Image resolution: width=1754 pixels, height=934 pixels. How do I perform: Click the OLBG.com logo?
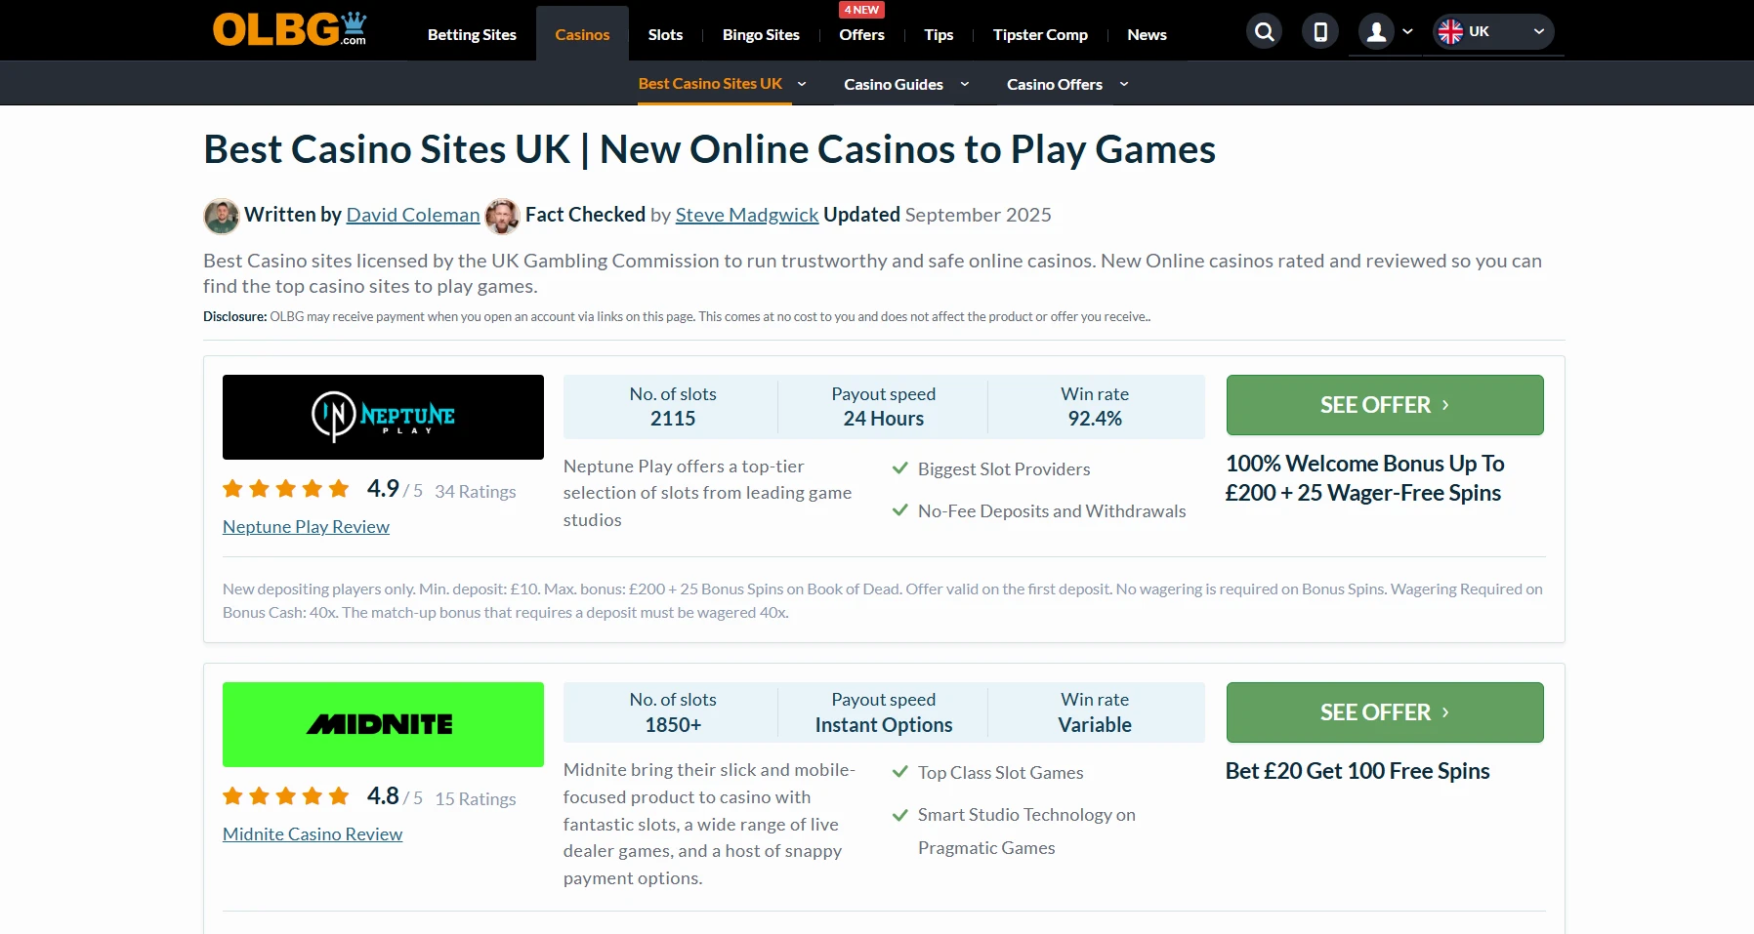[x=289, y=29]
